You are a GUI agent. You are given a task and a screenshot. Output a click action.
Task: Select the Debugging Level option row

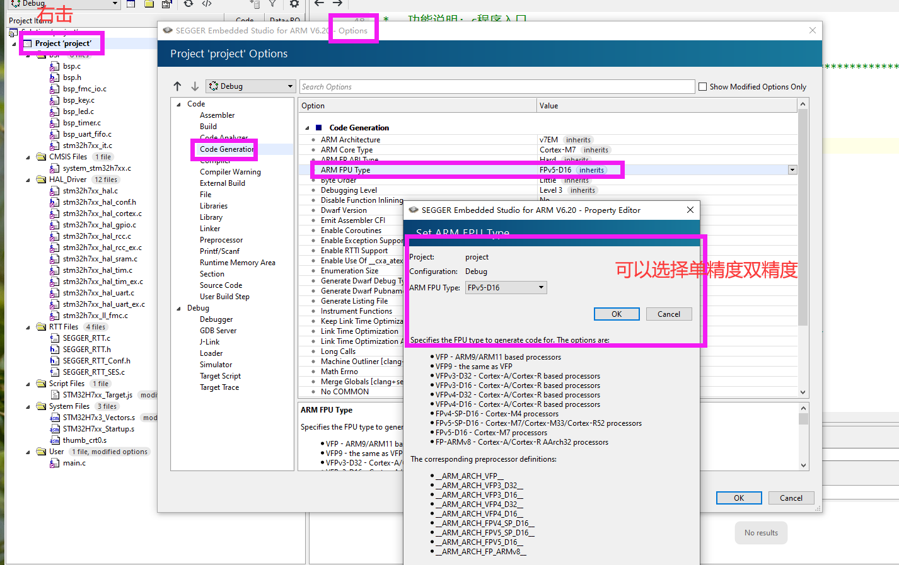point(548,190)
